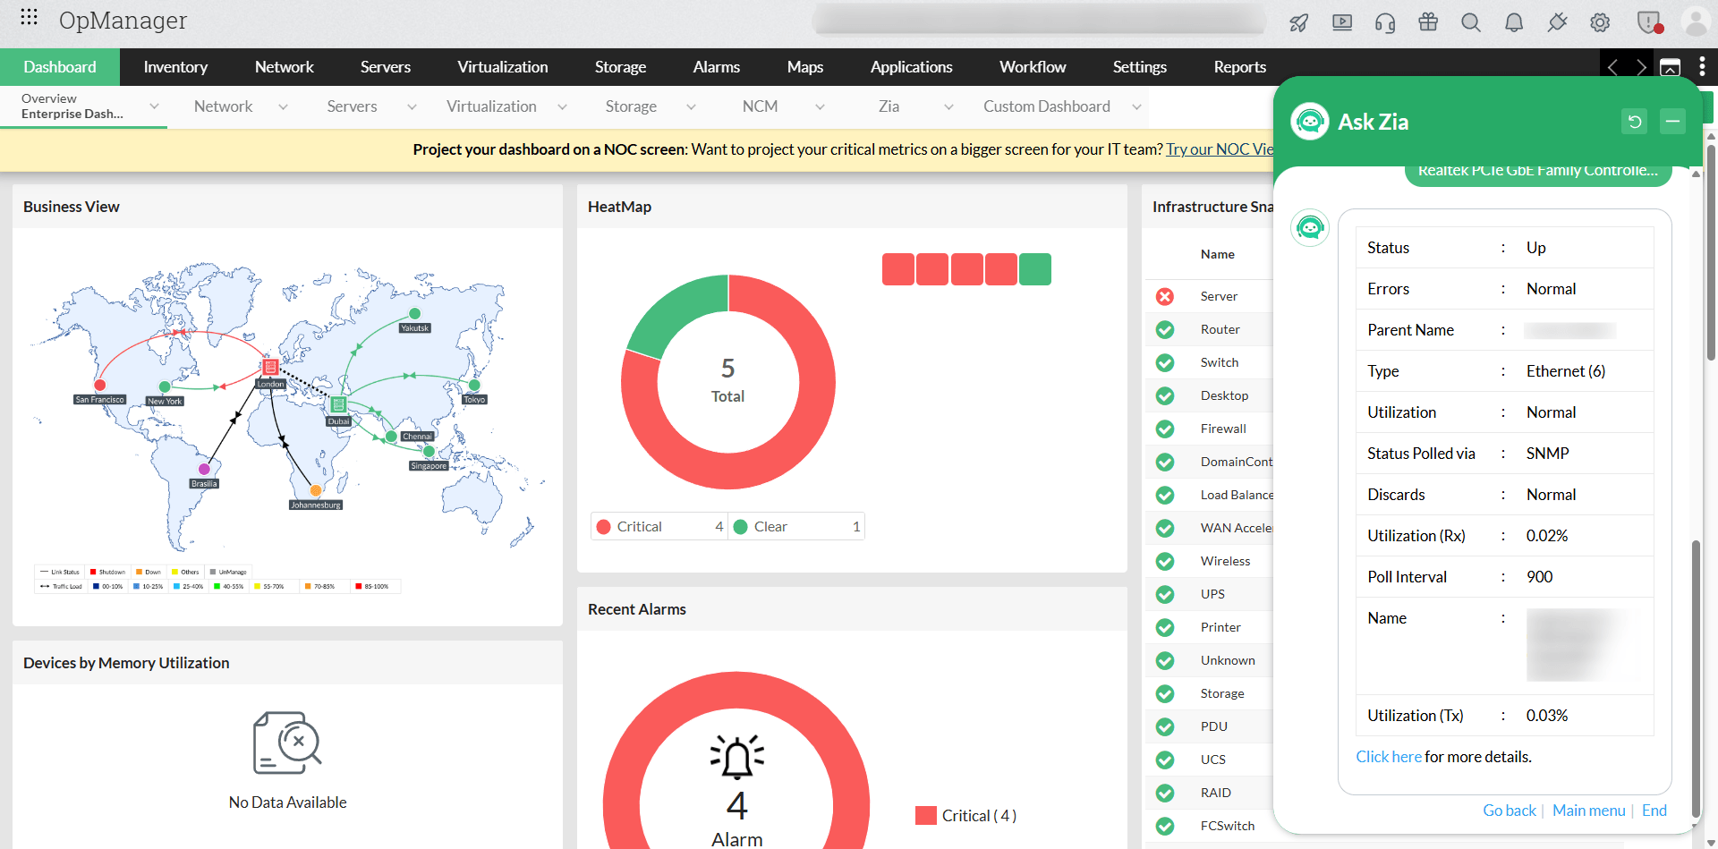Select the Switch row in Infrastructure Snapshot
The height and width of the screenshot is (849, 1718).
(x=1210, y=362)
